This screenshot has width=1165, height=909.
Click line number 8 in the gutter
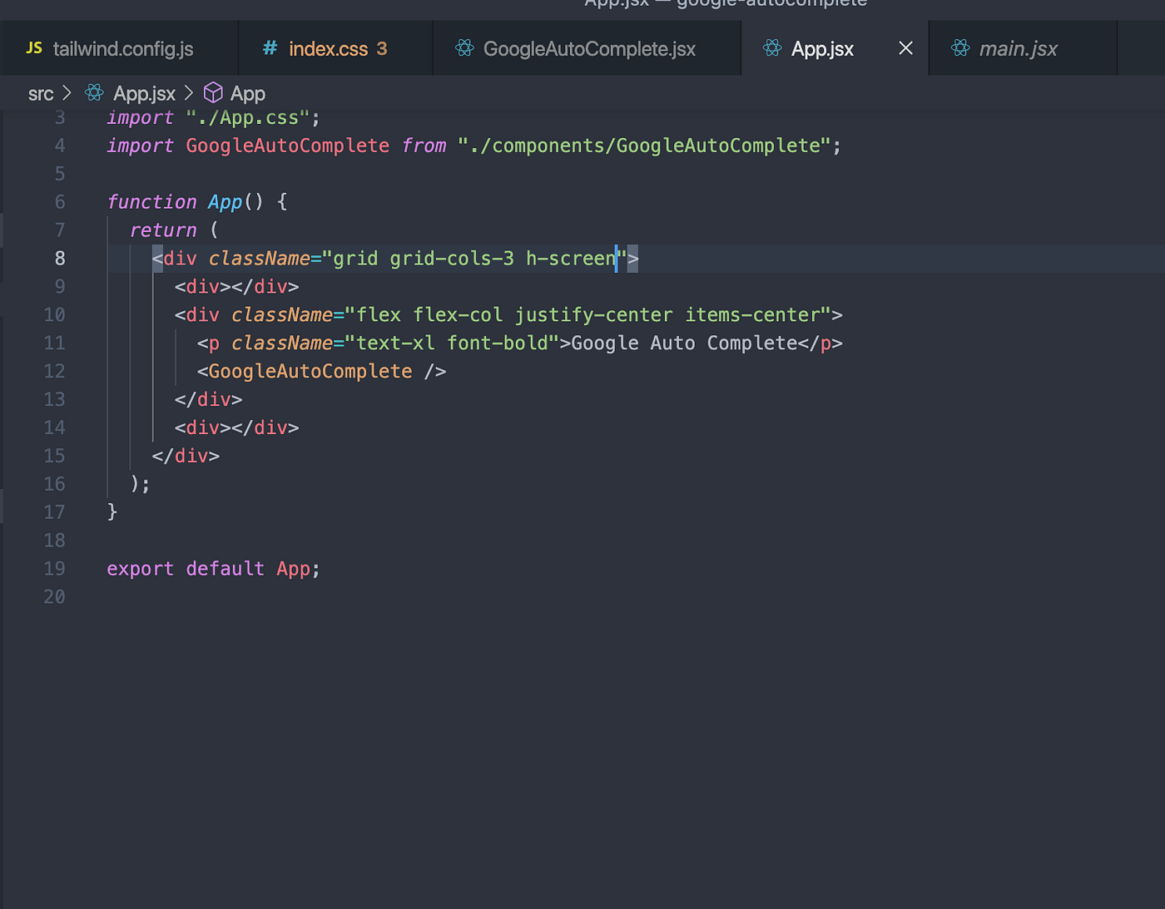pyautogui.click(x=59, y=258)
